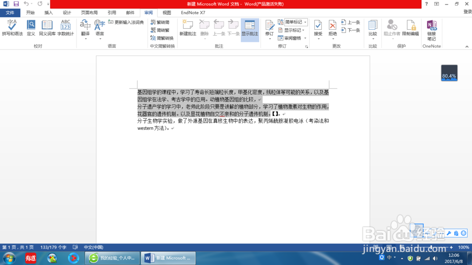Switch to the 页面布局 page layout tab
Viewport: 472px width, 265px height.
coord(89,13)
